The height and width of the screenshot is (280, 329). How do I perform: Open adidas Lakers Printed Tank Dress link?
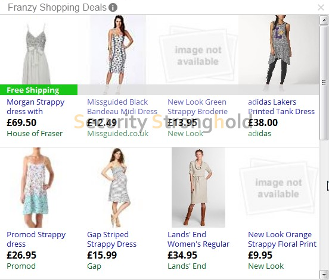click(281, 107)
